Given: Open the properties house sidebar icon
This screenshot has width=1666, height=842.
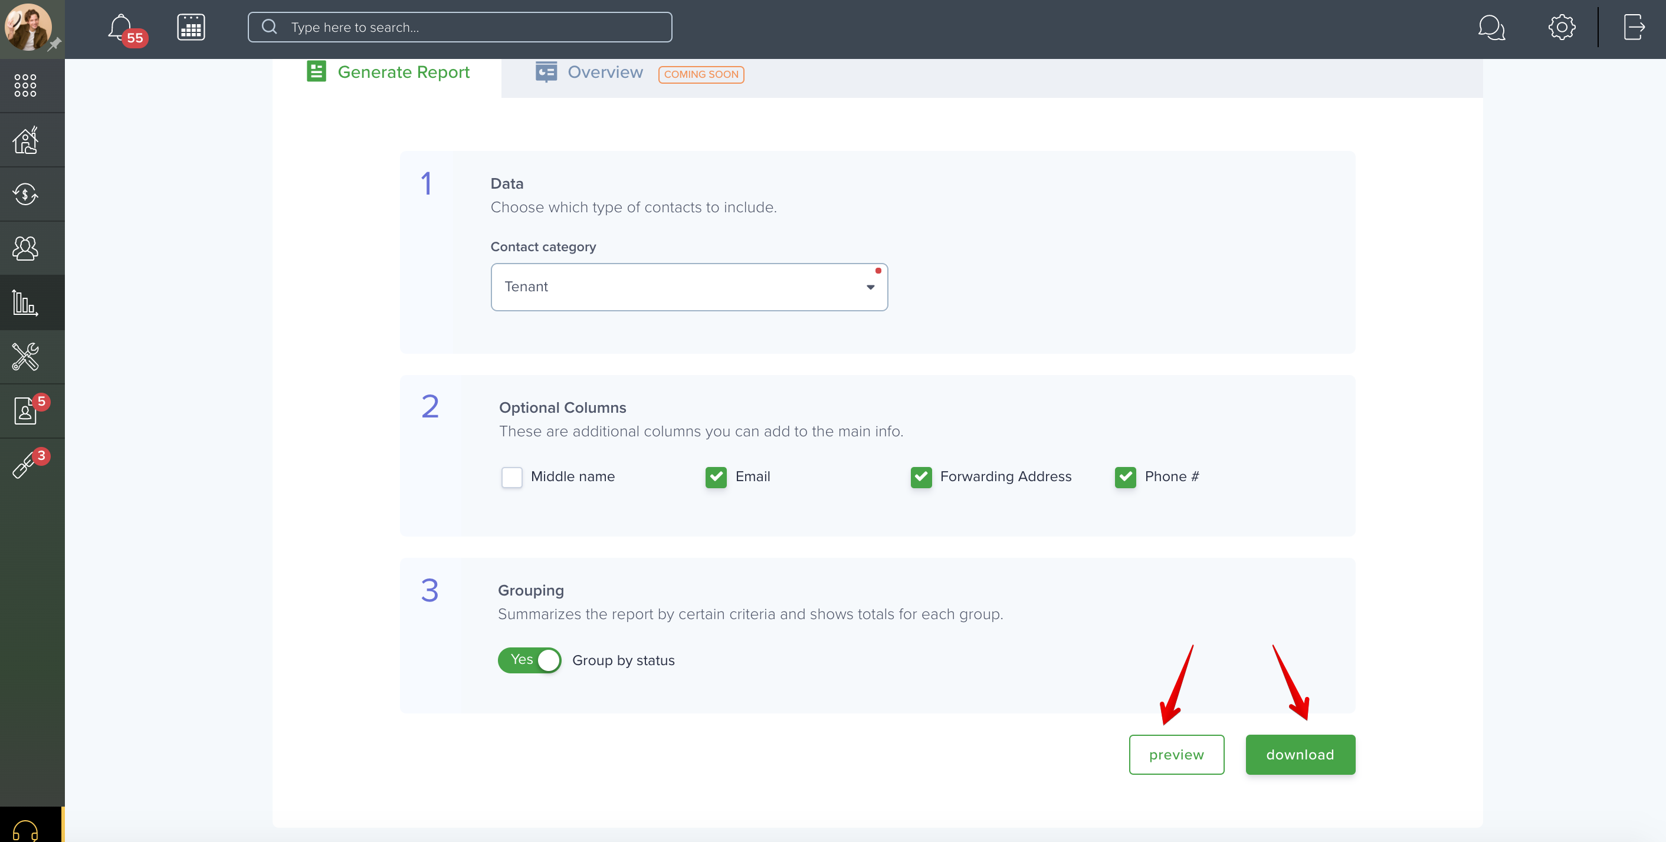Looking at the screenshot, I should point(25,140).
